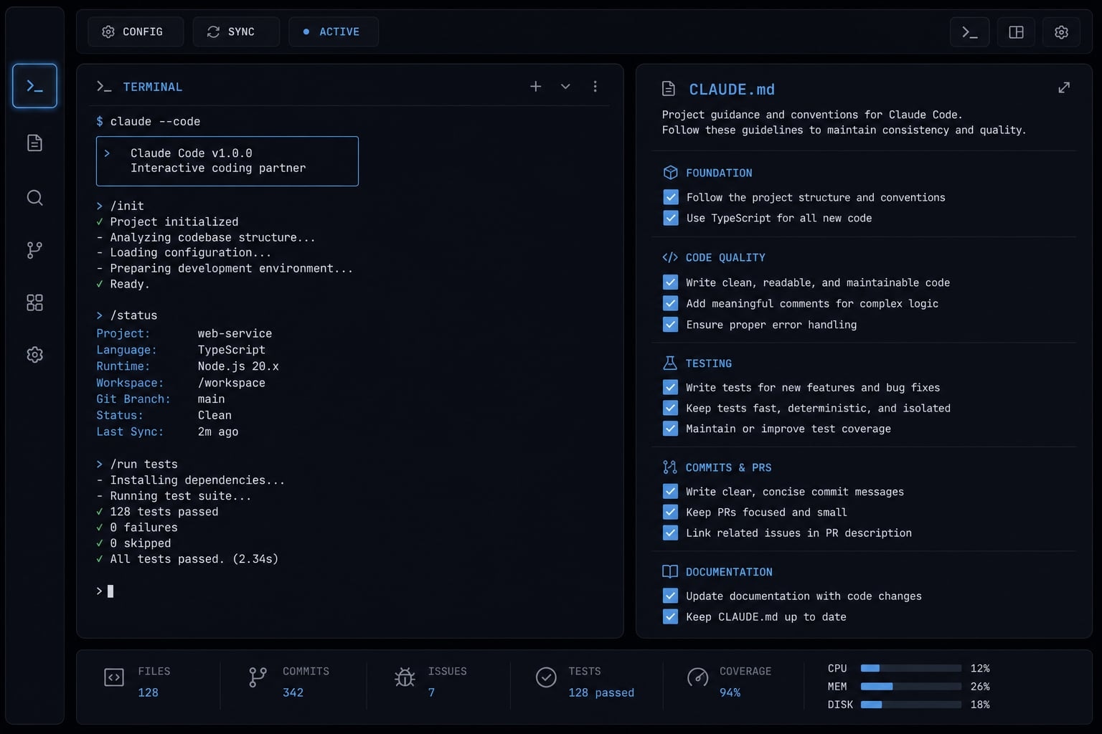The height and width of the screenshot is (734, 1102).
Task: Click the Documentation book icon
Action: pyautogui.click(x=670, y=571)
